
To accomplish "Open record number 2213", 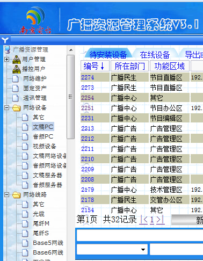I will pyautogui.click(x=88, y=128).
